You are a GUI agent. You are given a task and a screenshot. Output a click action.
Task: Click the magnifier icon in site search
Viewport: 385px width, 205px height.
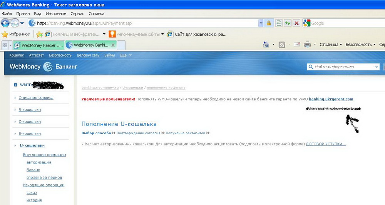(311, 67)
